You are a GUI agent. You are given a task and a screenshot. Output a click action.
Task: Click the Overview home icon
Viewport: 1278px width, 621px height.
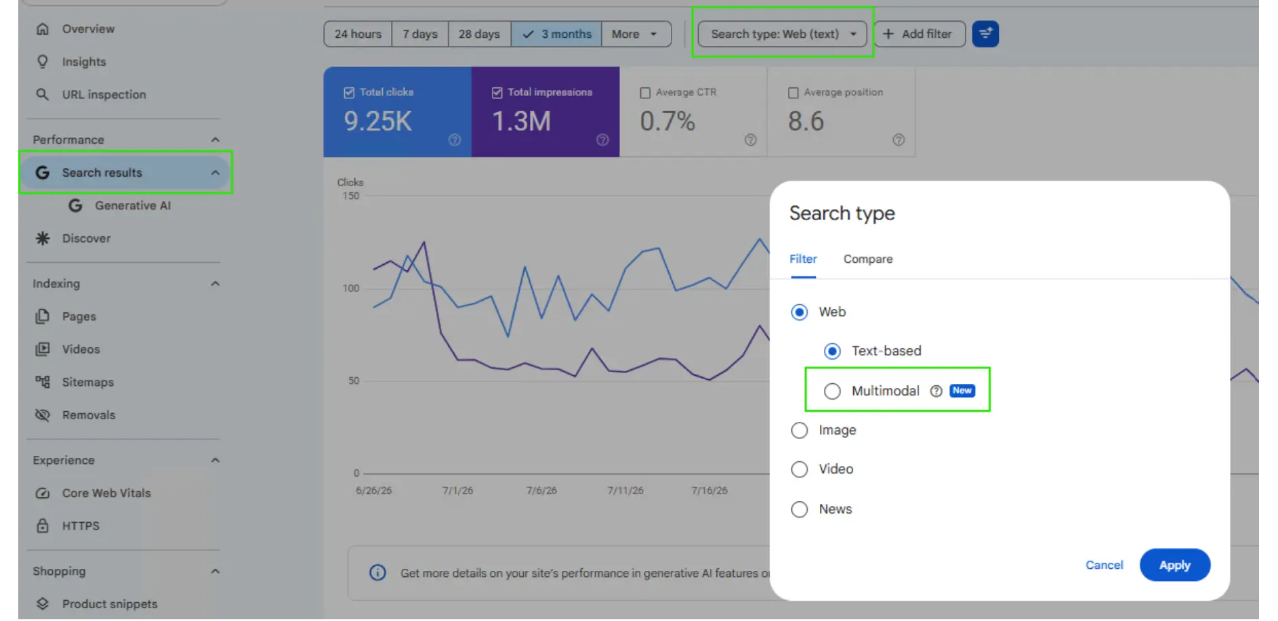point(43,29)
